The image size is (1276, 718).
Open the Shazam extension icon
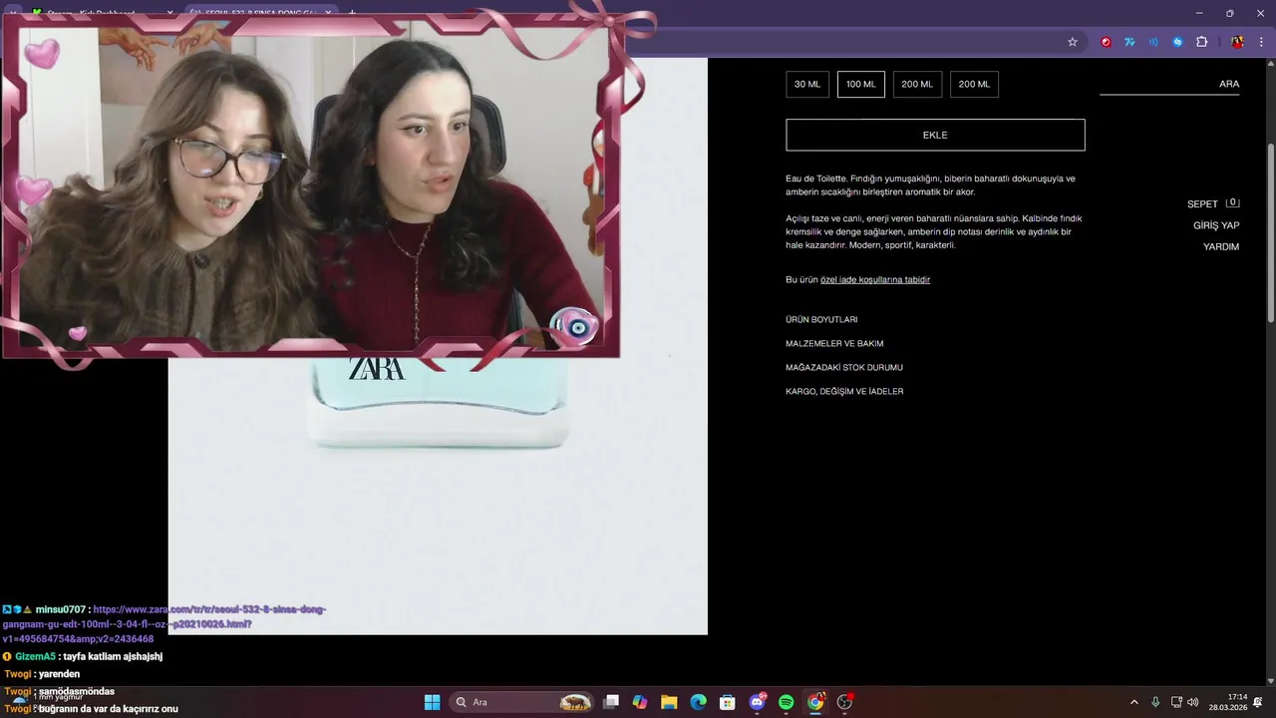point(1177,42)
